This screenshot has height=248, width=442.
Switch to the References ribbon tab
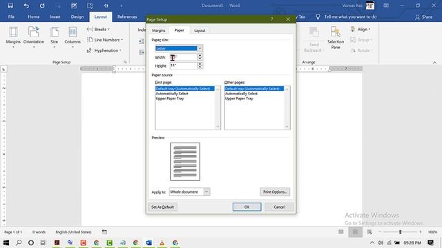pos(127,17)
